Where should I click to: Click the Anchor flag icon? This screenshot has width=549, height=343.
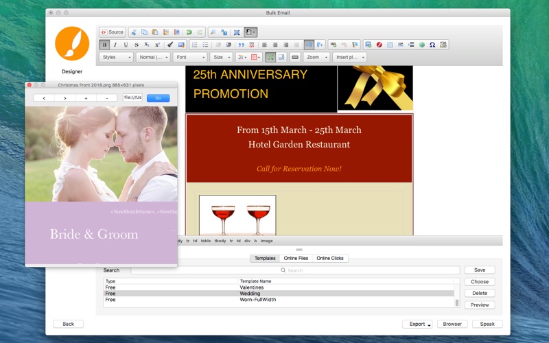pyautogui.click(x=355, y=45)
